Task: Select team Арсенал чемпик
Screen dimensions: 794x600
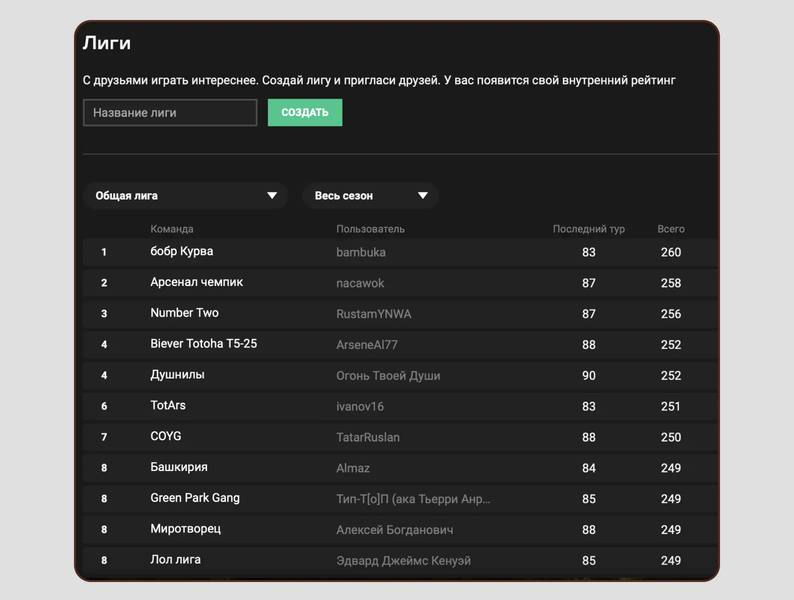Action: coord(196,282)
